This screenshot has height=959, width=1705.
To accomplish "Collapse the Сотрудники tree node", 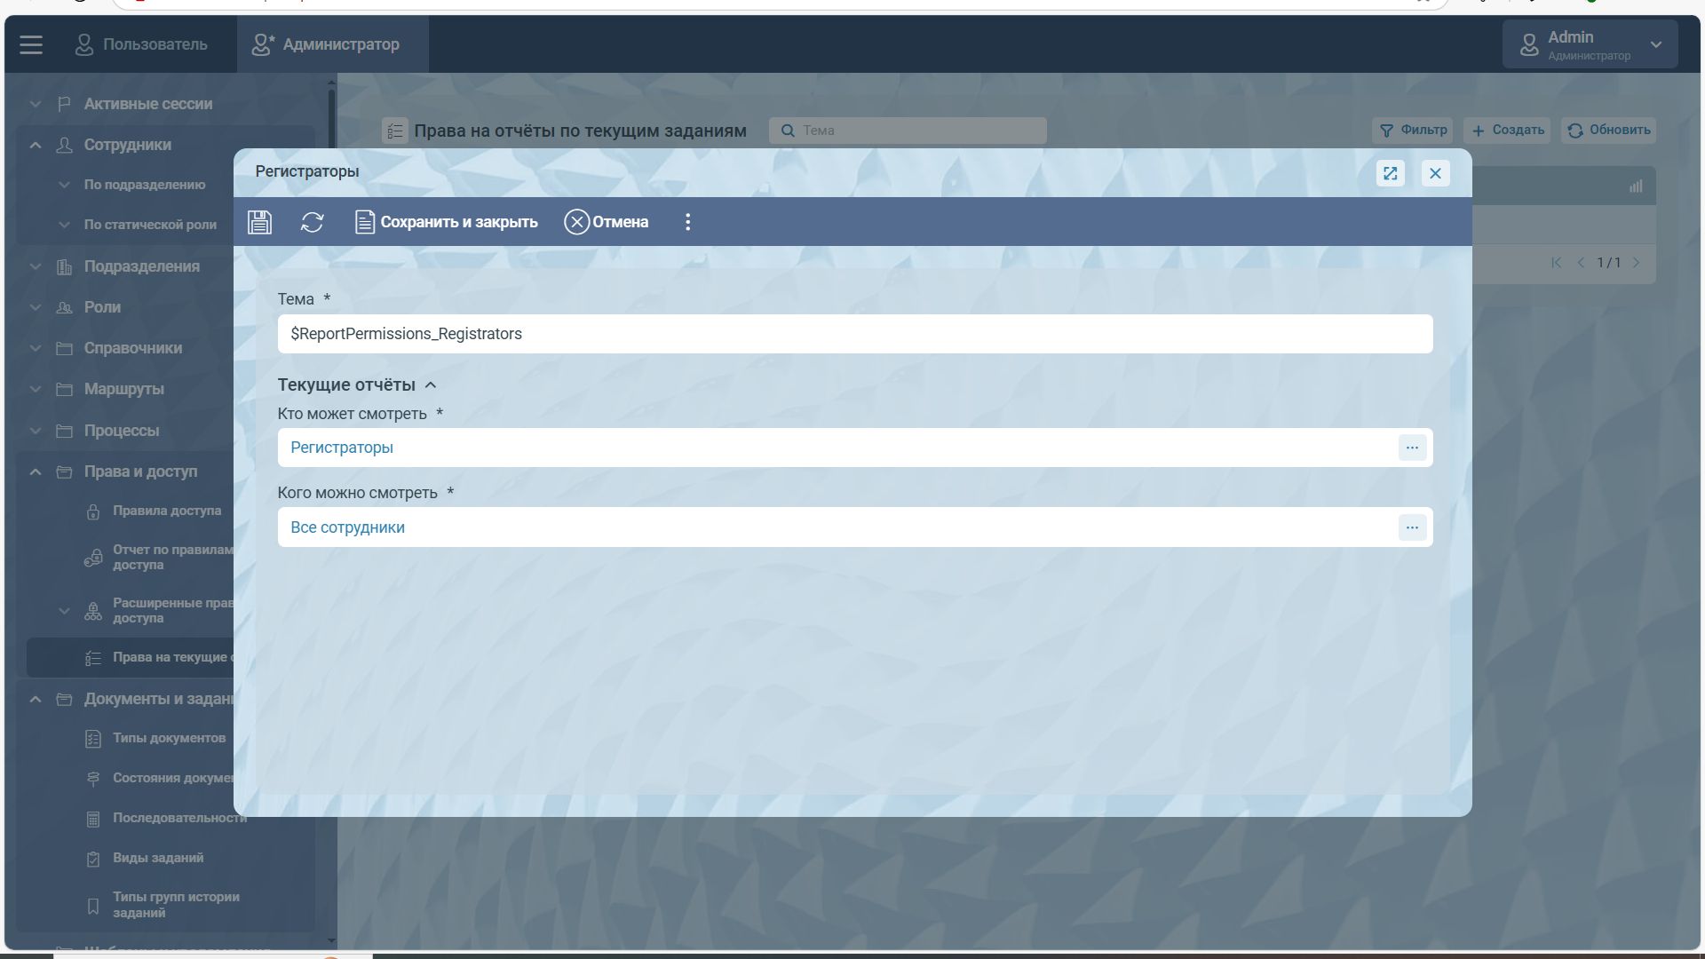I will click(36, 145).
